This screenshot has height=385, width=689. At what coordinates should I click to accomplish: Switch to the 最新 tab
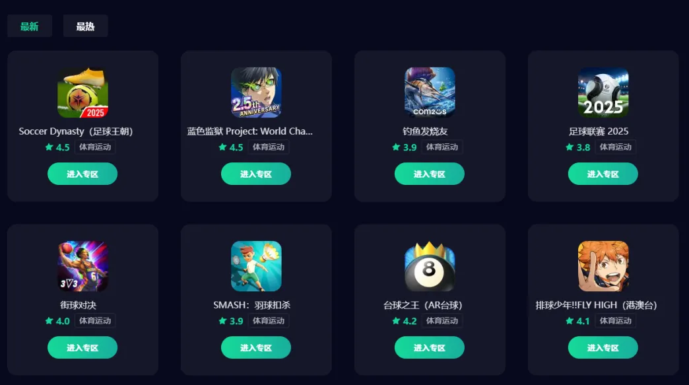click(30, 26)
